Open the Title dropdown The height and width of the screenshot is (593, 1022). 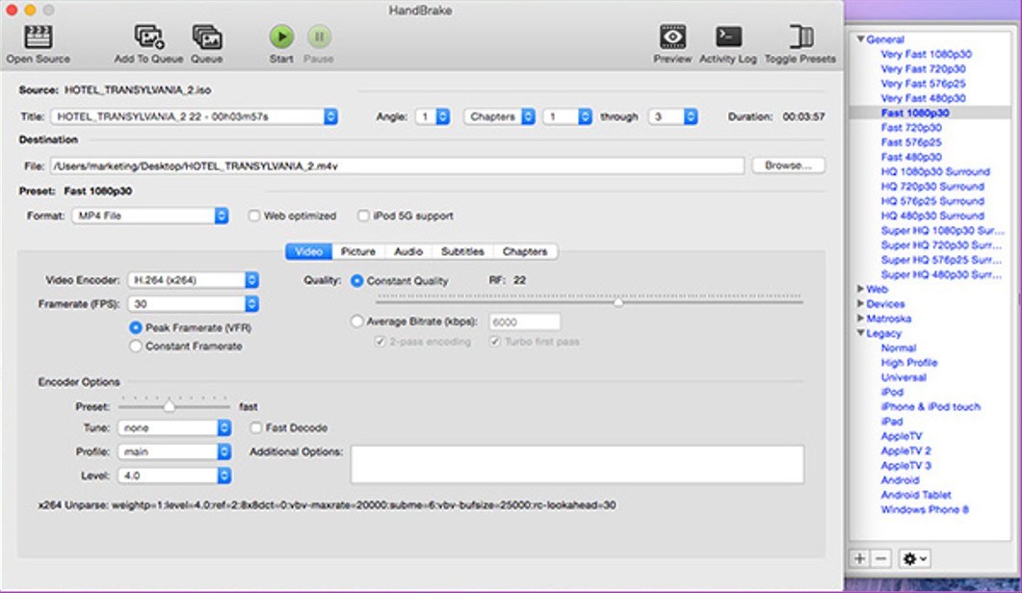(x=194, y=116)
